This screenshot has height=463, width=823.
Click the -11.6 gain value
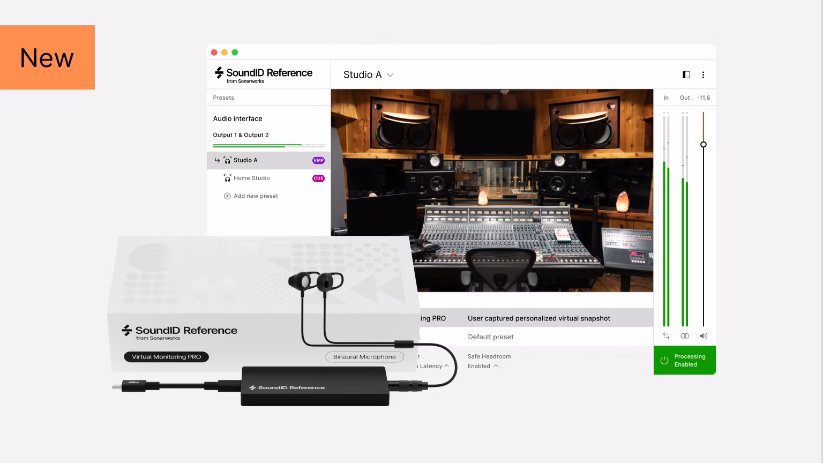point(704,98)
